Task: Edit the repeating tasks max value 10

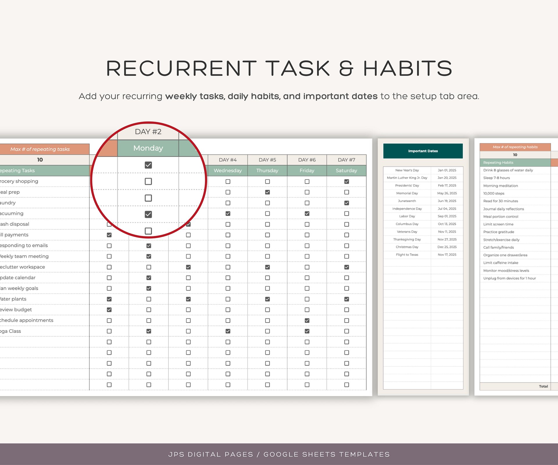Action: click(44, 160)
